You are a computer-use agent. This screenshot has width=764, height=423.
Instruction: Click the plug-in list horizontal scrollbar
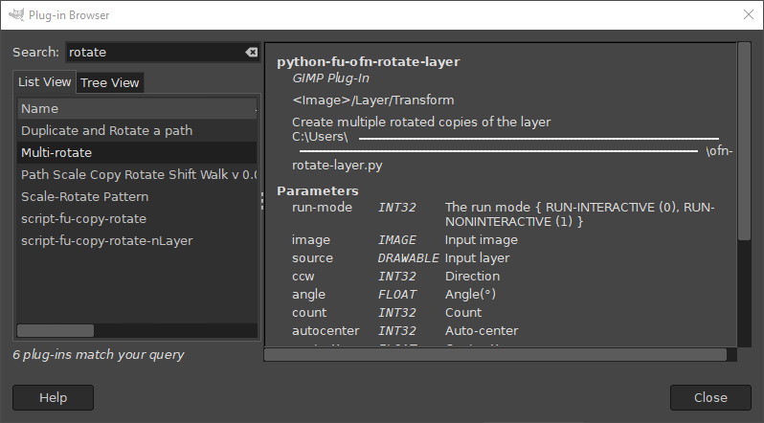pyautogui.click(x=56, y=330)
